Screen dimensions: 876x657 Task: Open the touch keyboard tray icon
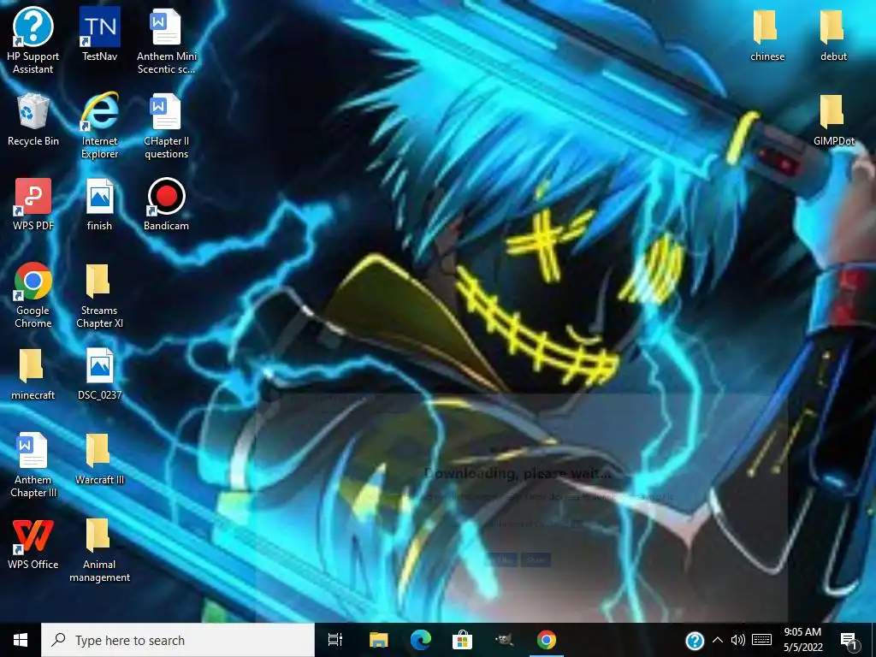(x=762, y=641)
